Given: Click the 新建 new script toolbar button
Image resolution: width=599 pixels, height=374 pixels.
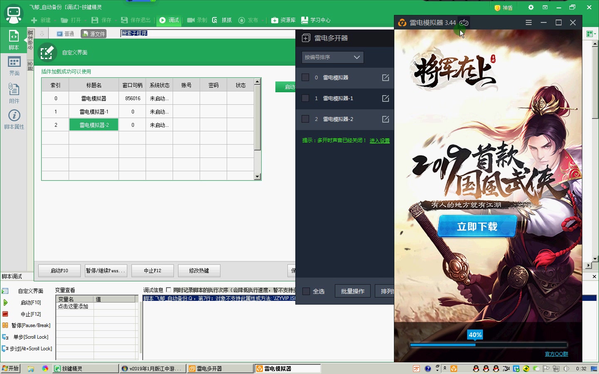Looking at the screenshot, I should 41,20.
